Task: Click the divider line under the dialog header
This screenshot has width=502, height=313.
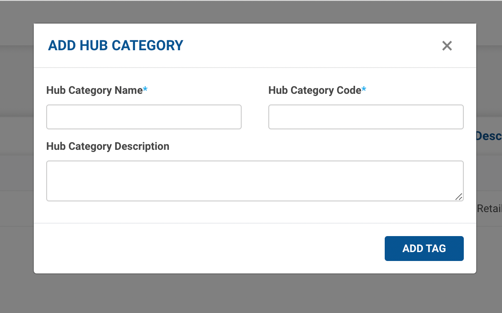Action: tap(255, 68)
